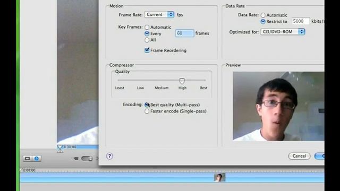Click the 'High' quality label
Screen dimensions: 340x191
pyautogui.click(x=182, y=88)
